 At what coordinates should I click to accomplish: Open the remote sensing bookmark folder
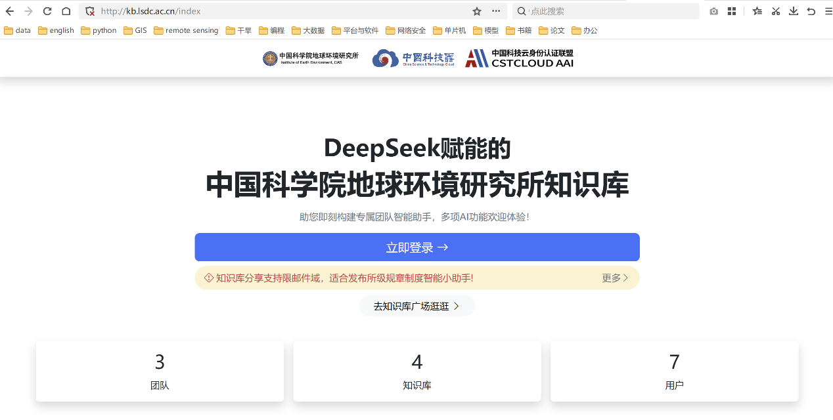coord(186,30)
